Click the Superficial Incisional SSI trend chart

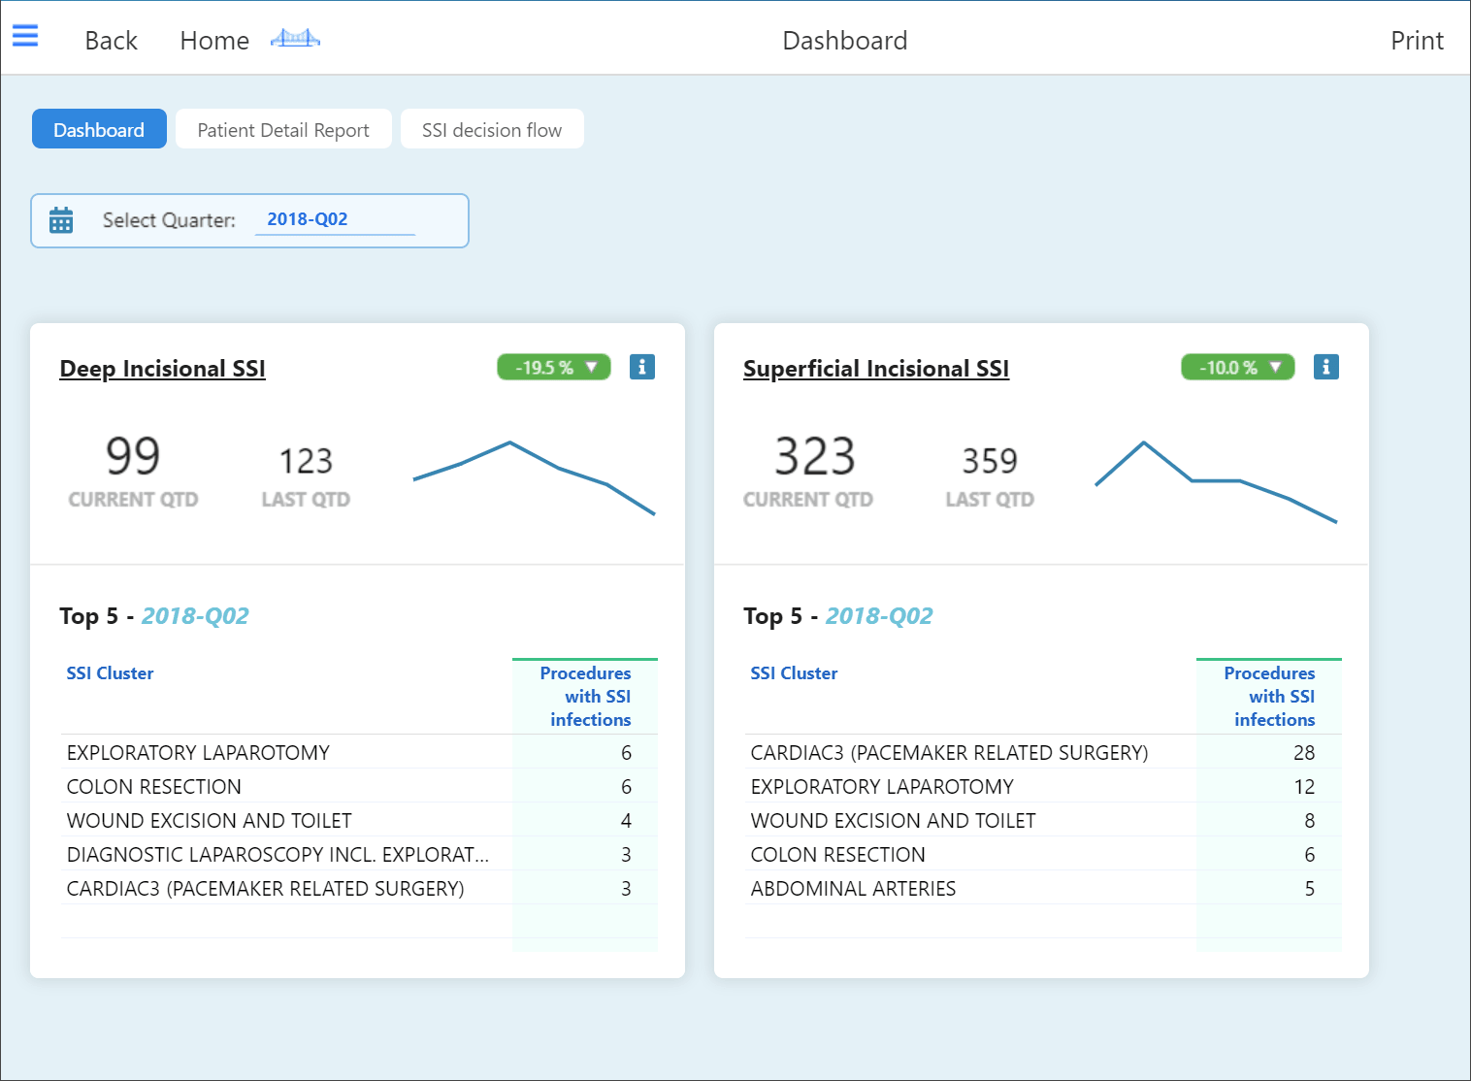pos(1217,481)
